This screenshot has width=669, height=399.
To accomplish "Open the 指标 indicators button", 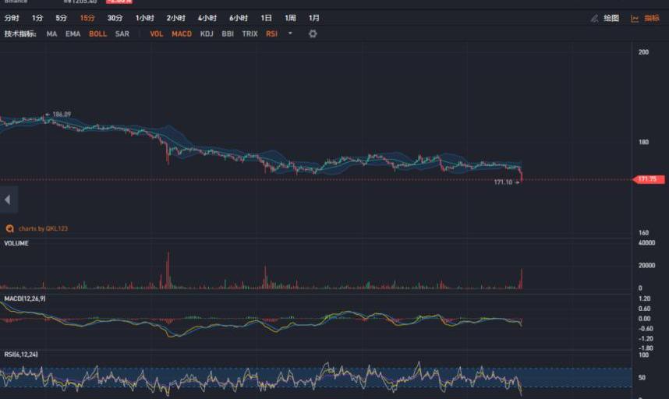I will [x=652, y=19].
